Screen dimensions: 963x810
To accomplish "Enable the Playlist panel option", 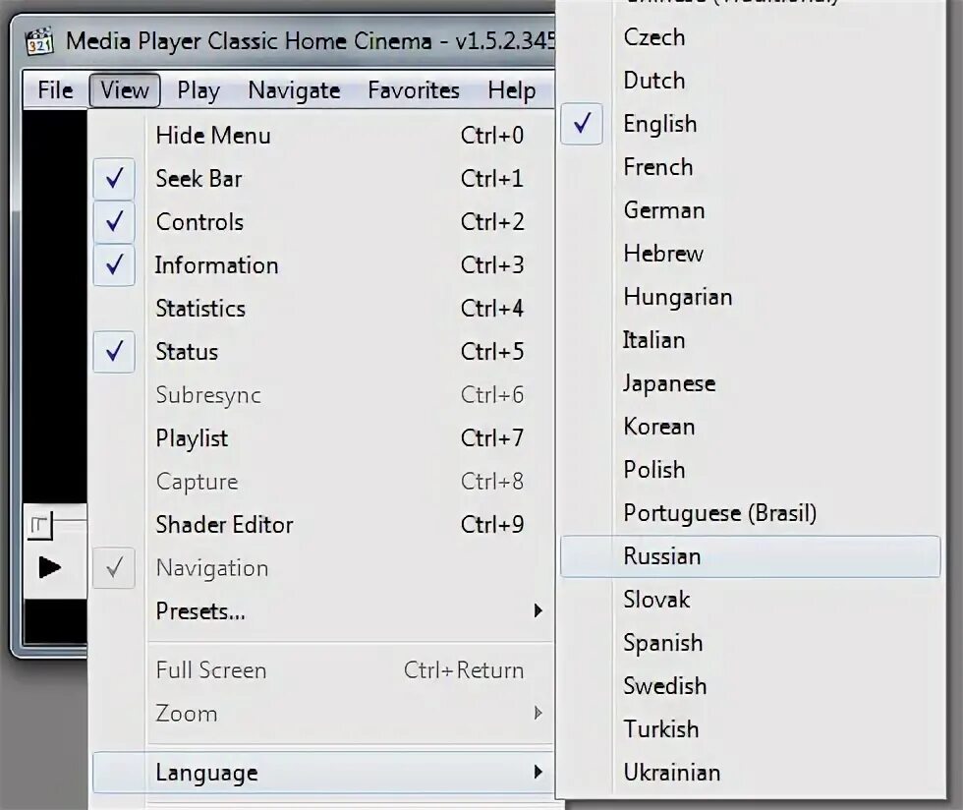I will (323, 438).
